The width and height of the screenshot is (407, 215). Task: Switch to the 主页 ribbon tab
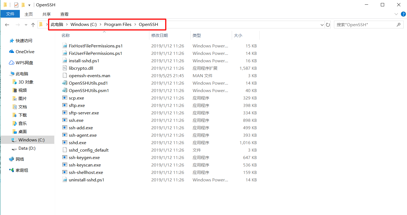click(29, 14)
